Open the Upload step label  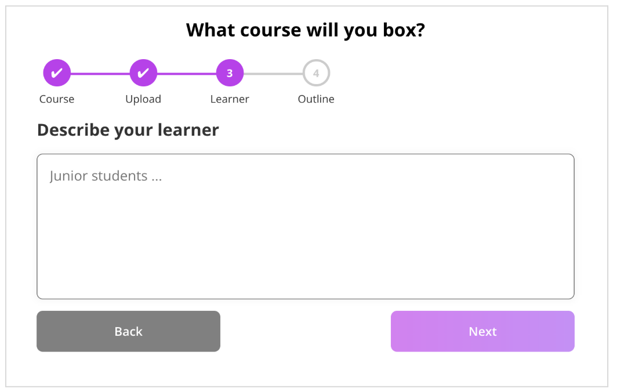point(143,99)
